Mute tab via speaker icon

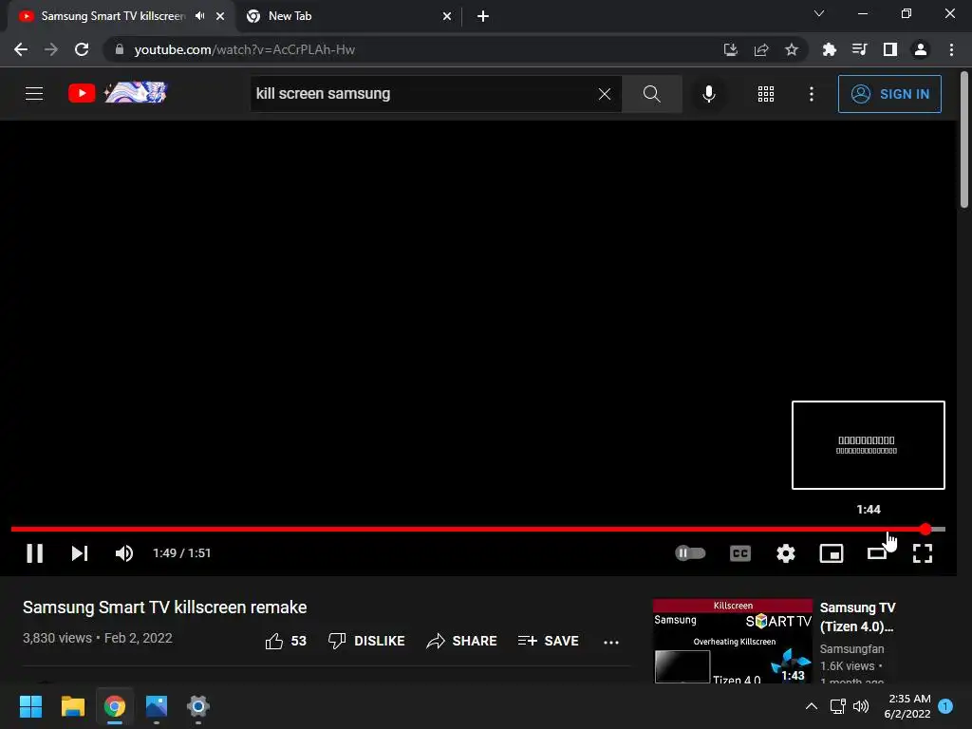click(199, 16)
